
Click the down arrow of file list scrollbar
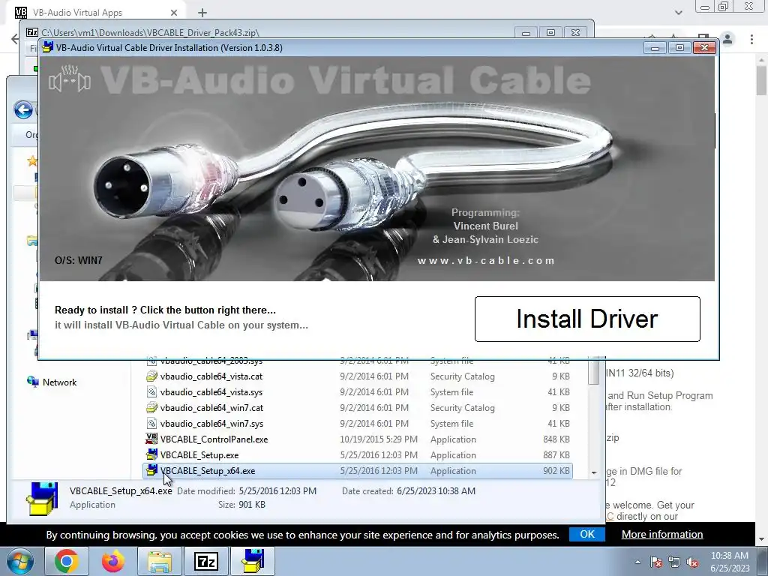tap(594, 472)
